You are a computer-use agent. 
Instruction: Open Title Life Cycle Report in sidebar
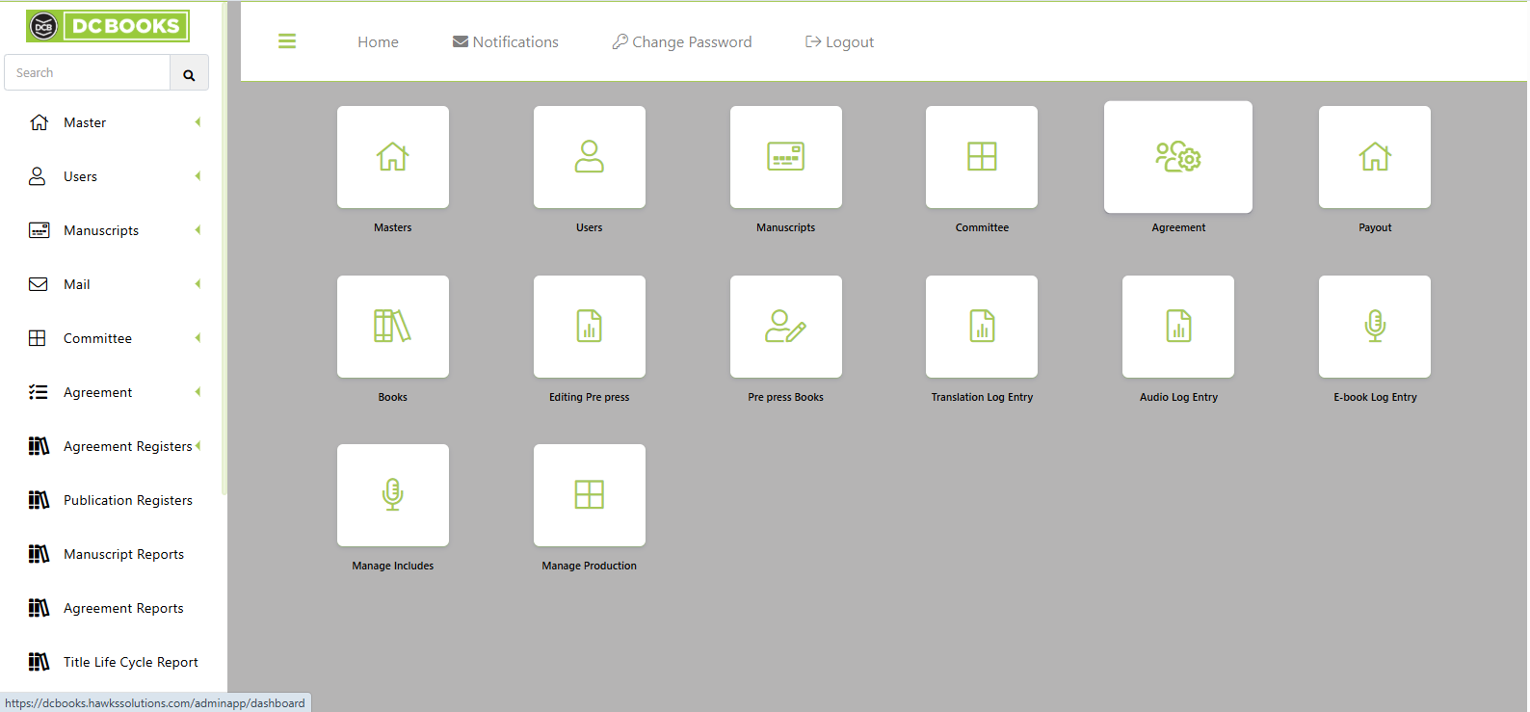coord(130,662)
